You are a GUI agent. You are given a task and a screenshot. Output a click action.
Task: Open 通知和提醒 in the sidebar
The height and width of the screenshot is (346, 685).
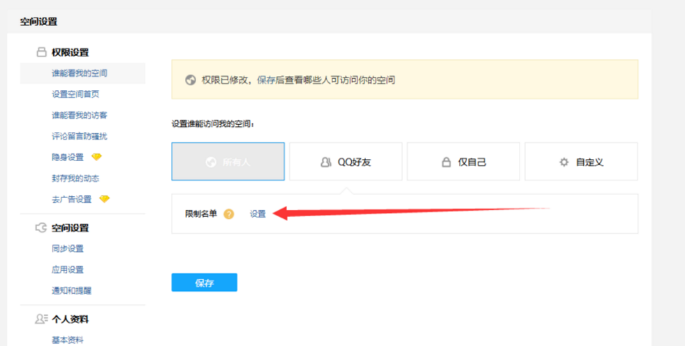tap(72, 290)
